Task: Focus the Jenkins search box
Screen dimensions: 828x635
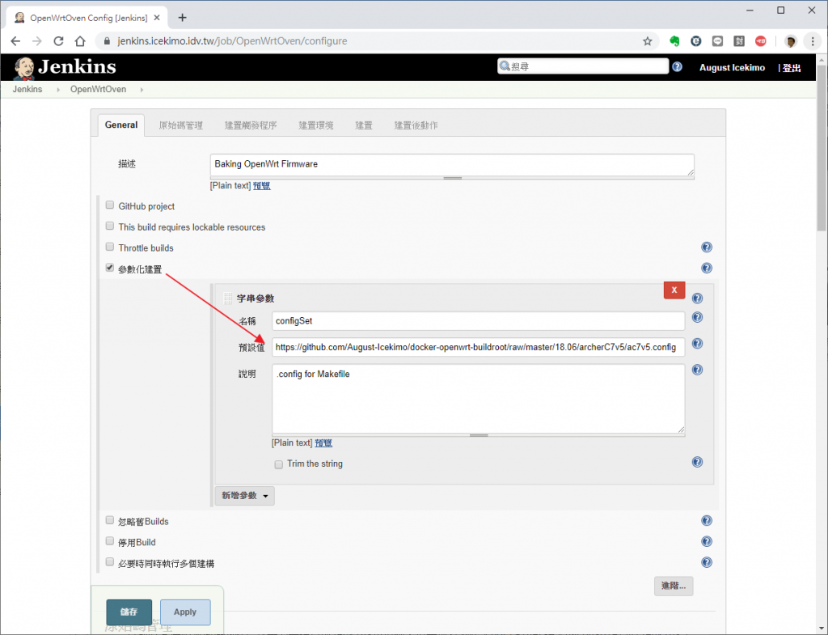Action: click(583, 66)
